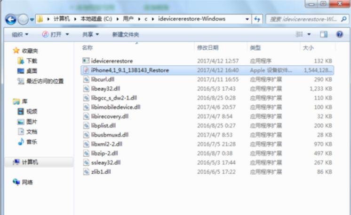Open the dropdown arrow next to 打开

[67, 35]
